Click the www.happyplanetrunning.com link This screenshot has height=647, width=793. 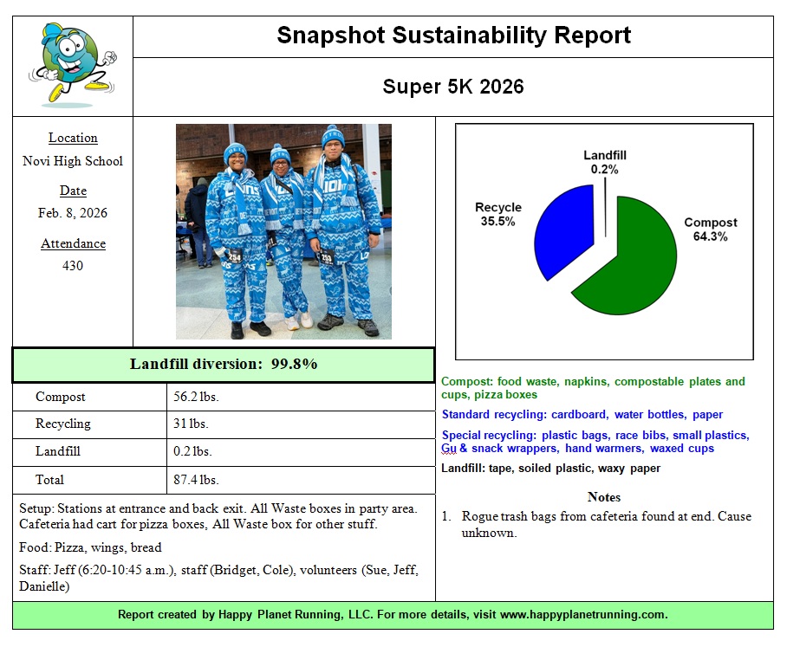(x=583, y=615)
